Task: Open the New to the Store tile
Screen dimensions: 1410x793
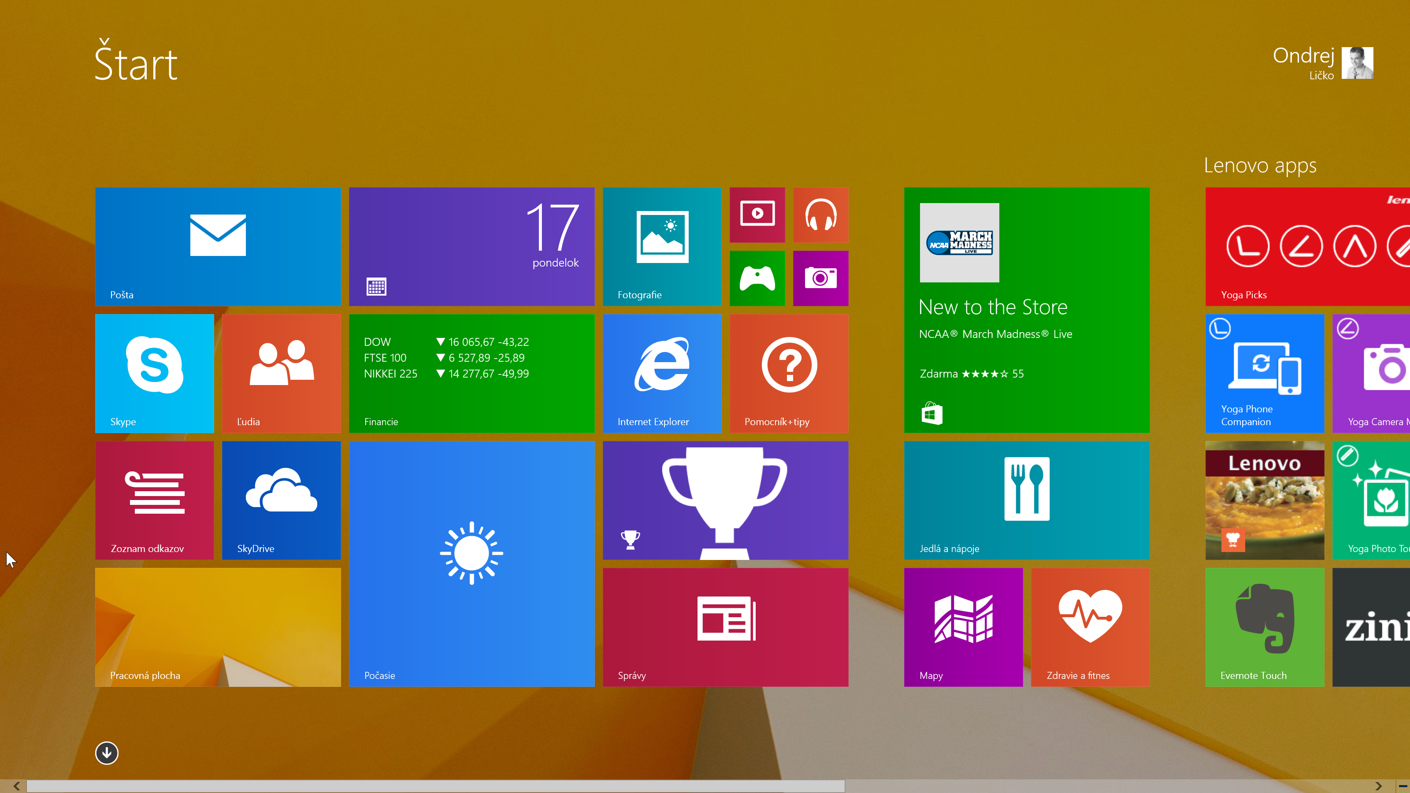Action: pyautogui.click(x=1027, y=310)
